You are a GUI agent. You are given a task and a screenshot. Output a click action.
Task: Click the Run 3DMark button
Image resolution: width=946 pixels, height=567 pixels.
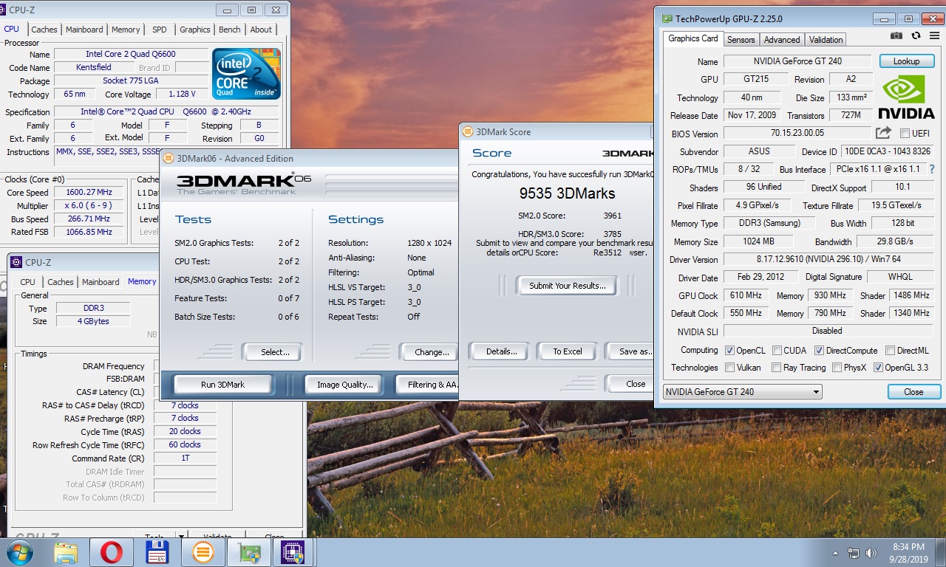(223, 385)
